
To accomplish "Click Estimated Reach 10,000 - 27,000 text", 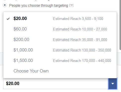I will (x=80, y=29).
